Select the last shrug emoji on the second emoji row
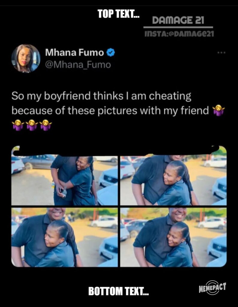238x307 pixels. click(46, 124)
